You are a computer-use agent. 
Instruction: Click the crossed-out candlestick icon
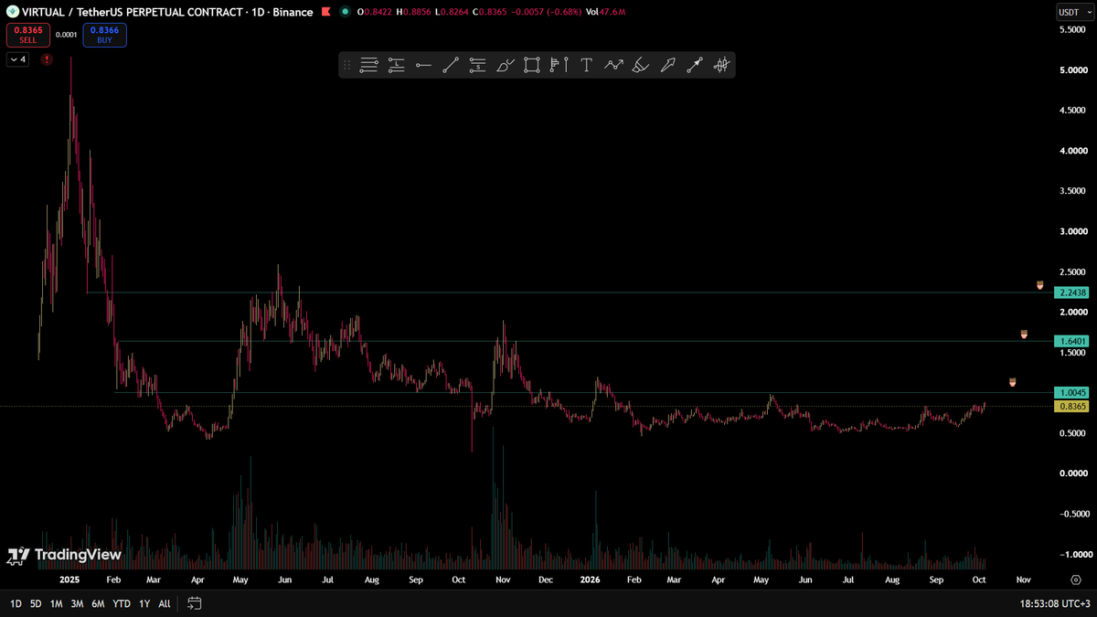[x=722, y=65]
